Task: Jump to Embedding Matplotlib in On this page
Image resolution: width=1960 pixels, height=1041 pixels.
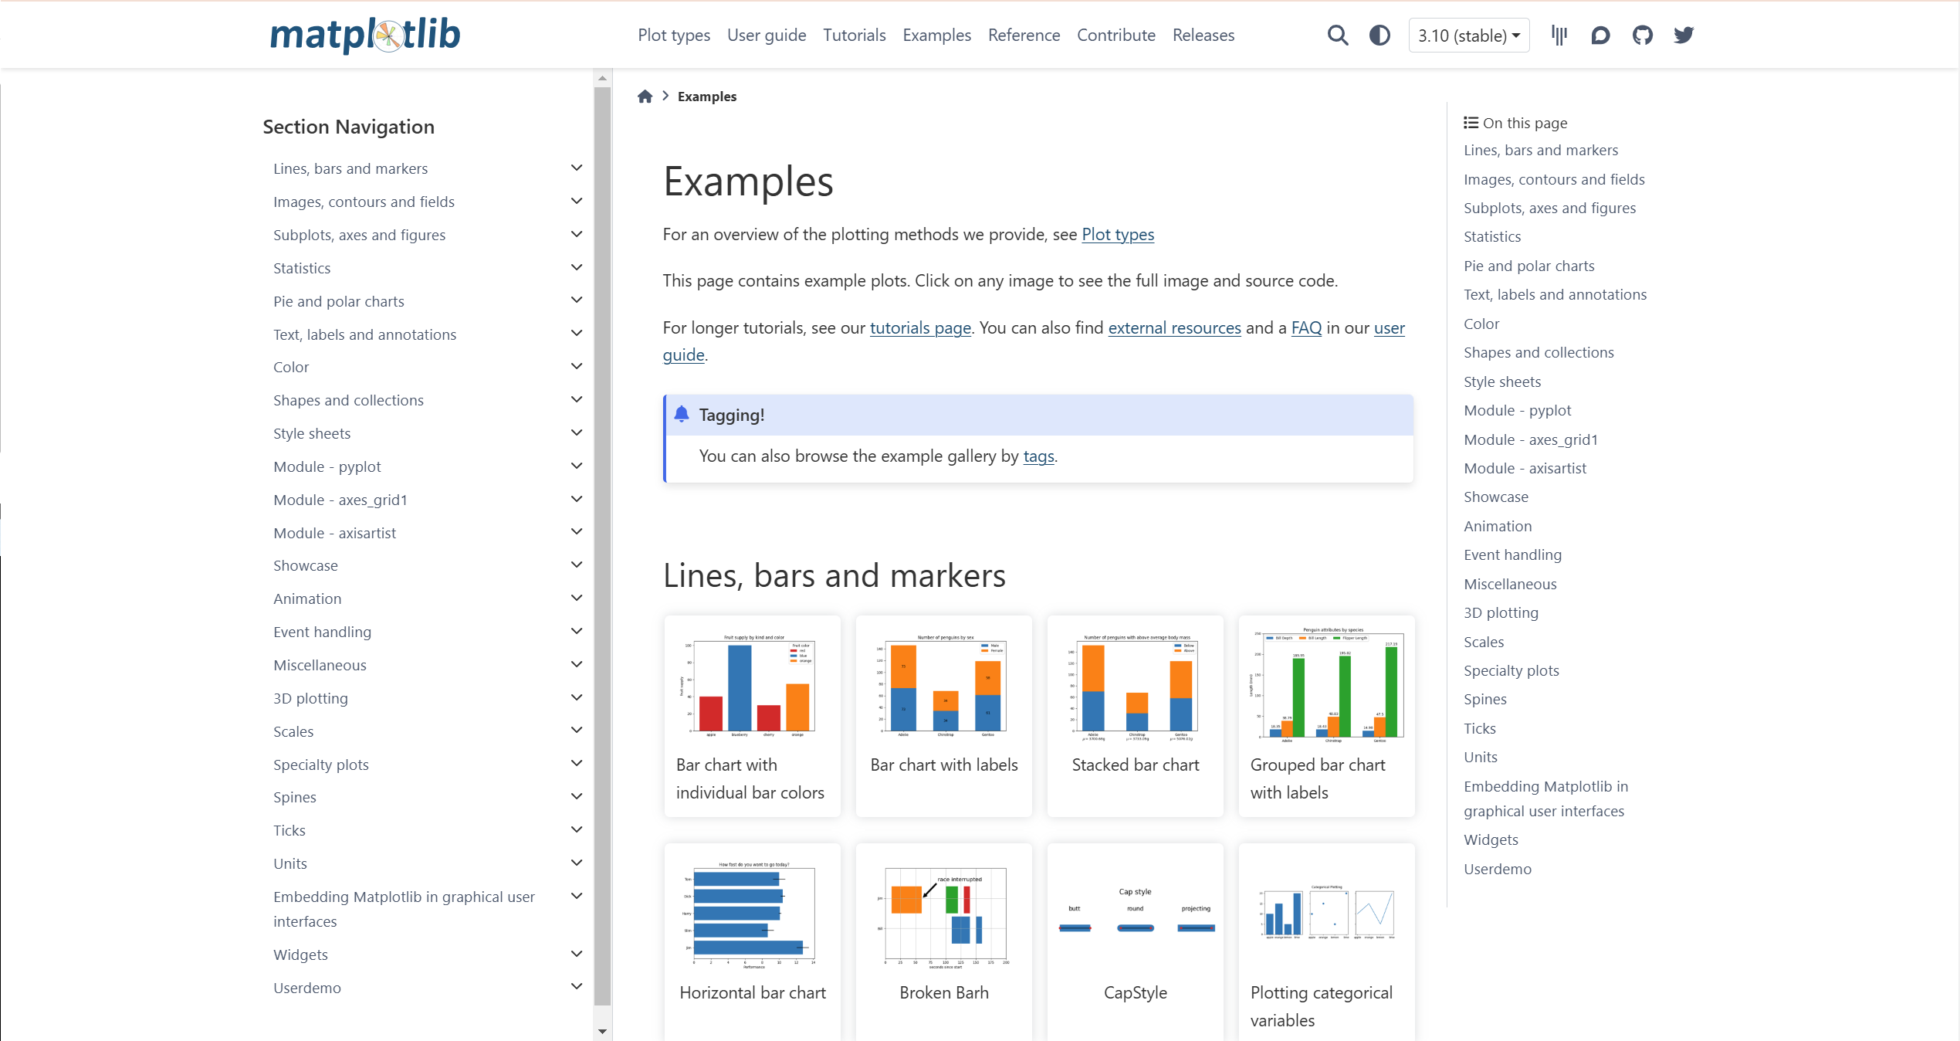Action: (1545, 799)
